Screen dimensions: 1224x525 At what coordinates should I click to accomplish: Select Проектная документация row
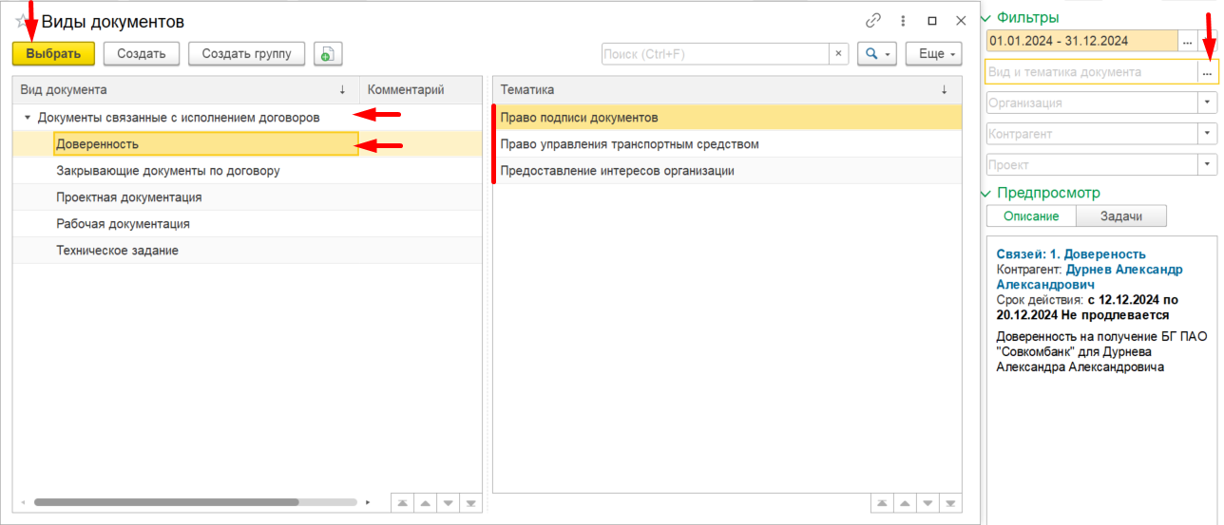point(247,197)
